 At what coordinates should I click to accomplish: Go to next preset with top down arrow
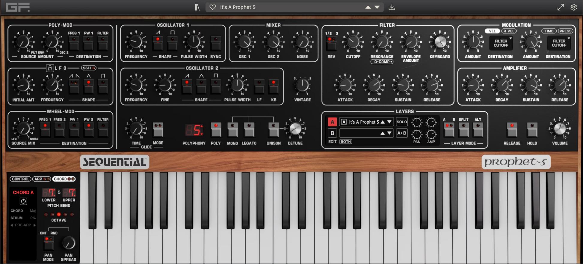(x=377, y=7)
